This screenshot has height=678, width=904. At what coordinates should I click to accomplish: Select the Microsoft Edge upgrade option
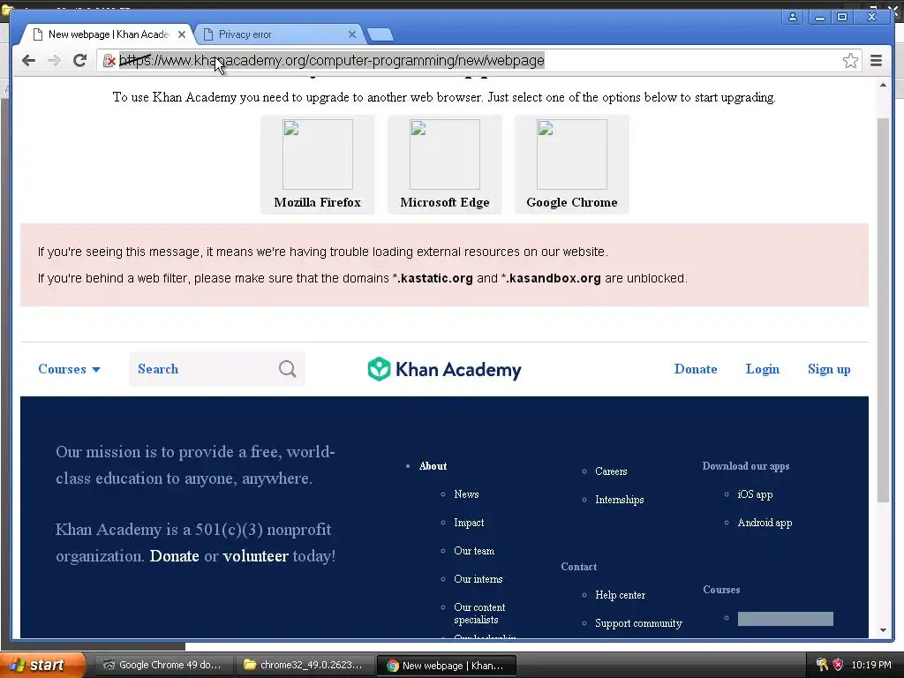445,164
